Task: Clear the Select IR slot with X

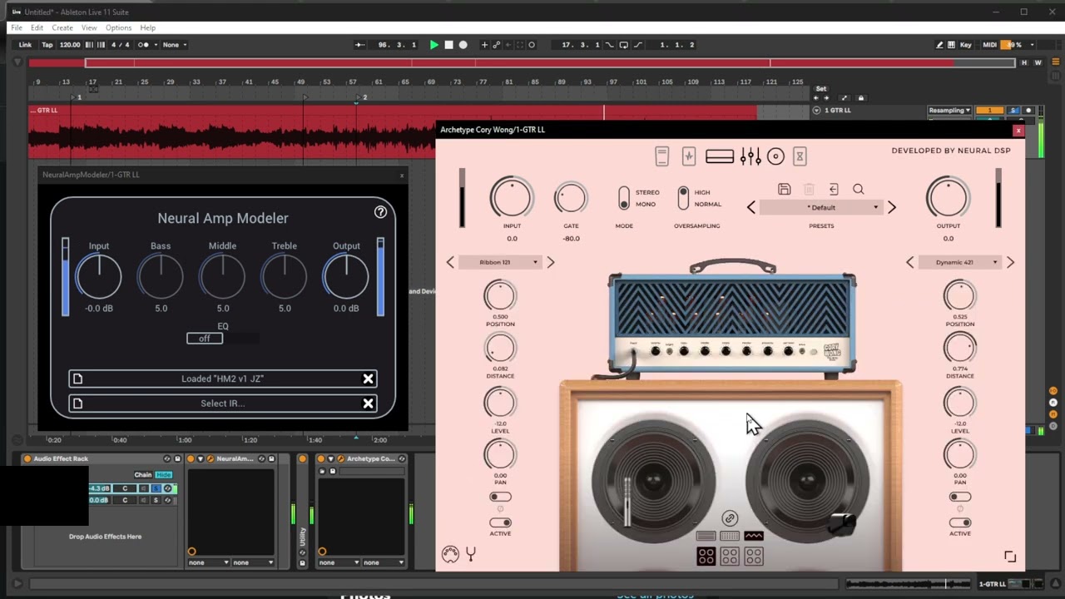Action: tap(368, 403)
